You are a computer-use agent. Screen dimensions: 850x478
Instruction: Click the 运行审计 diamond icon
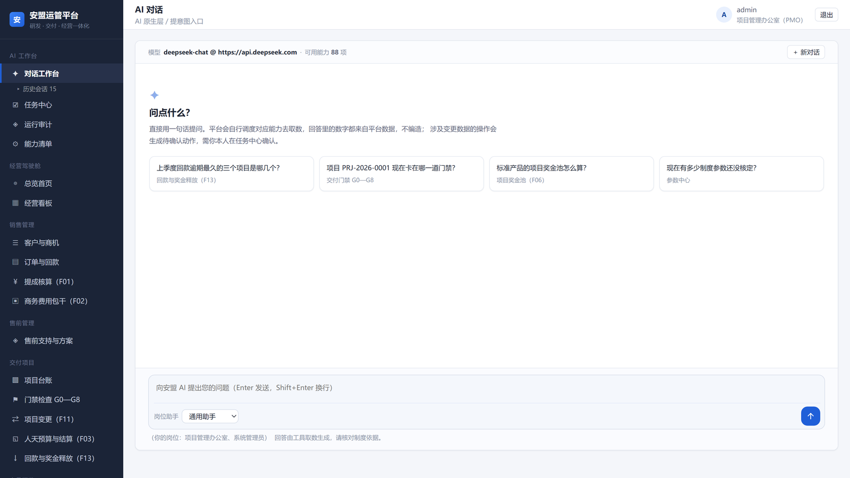15,124
